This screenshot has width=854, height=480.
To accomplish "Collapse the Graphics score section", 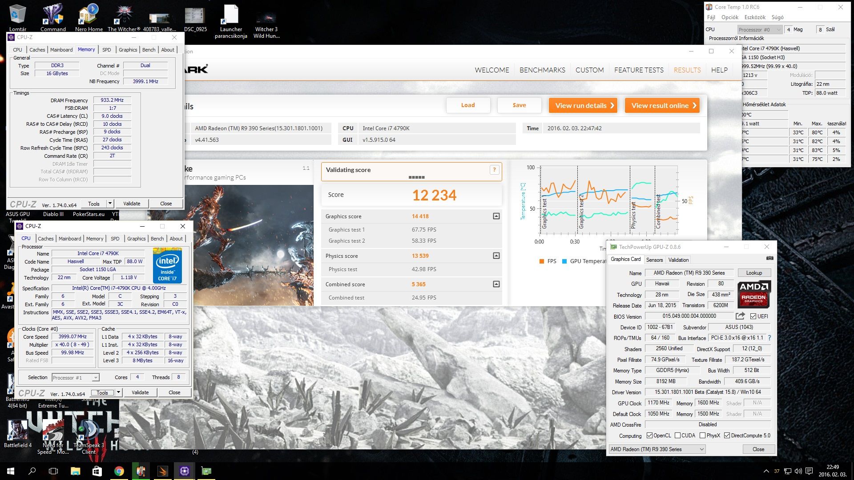I will click(x=496, y=216).
